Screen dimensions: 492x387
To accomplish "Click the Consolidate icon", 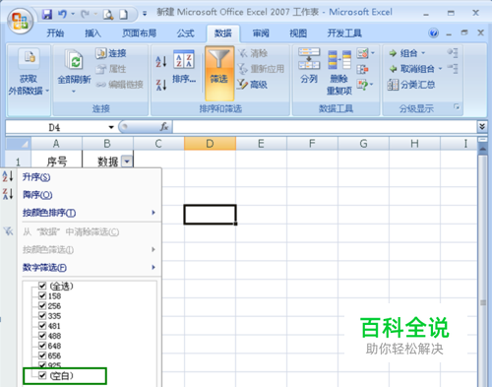I will click(x=362, y=69).
